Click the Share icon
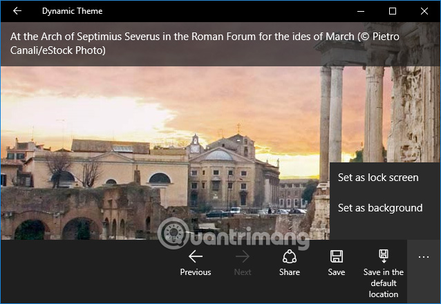The height and width of the screenshot is (304, 441). click(x=290, y=257)
